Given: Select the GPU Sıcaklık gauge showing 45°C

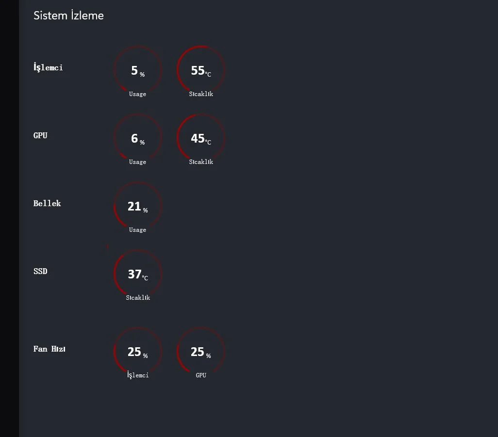Looking at the screenshot, I should click(x=200, y=138).
